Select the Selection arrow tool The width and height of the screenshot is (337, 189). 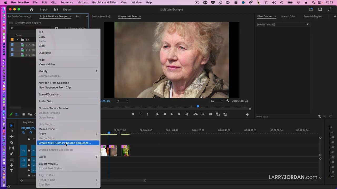[12, 125]
